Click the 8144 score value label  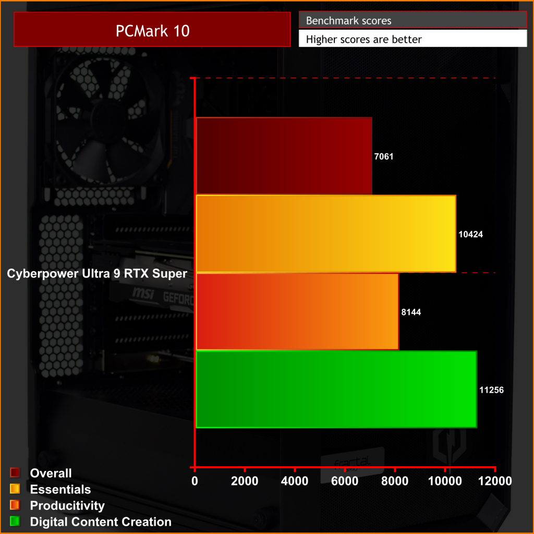tap(411, 312)
